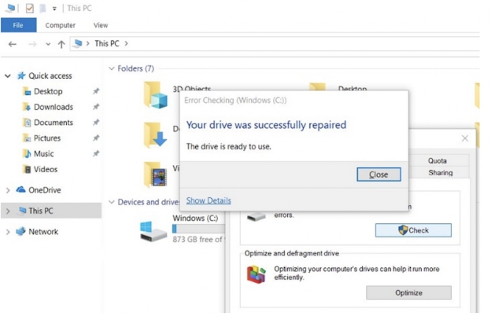This screenshot has width=491, height=316.
Task: Select OneDrive in navigation pane
Action: tap(45, 190)
